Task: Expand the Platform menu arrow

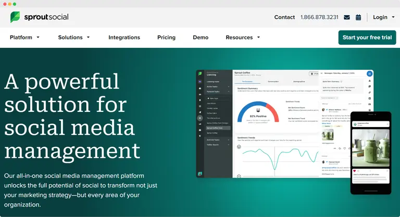Action: pos(38,37)
